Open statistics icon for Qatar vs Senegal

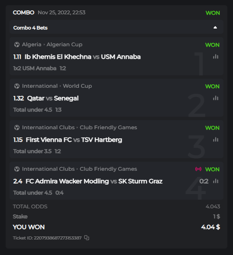click(x=216, y=98)
